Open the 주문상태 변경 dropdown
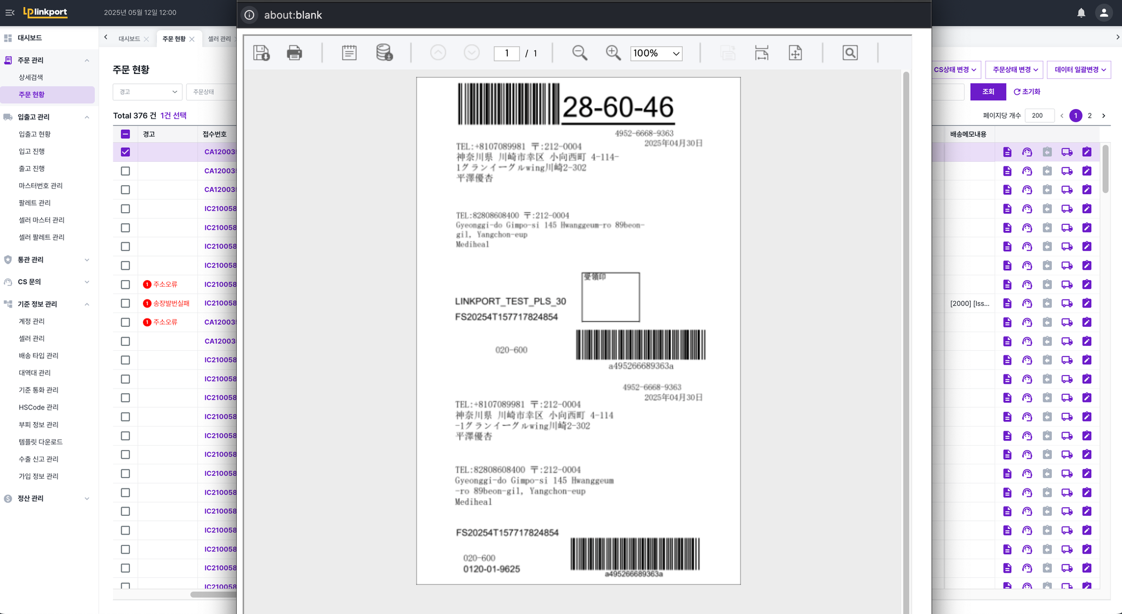Viewport: 1122px width, 614px height. (1015, 70)
